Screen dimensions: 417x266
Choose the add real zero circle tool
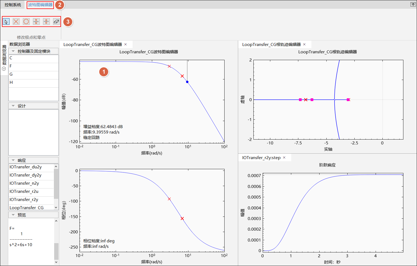[26, 21]
